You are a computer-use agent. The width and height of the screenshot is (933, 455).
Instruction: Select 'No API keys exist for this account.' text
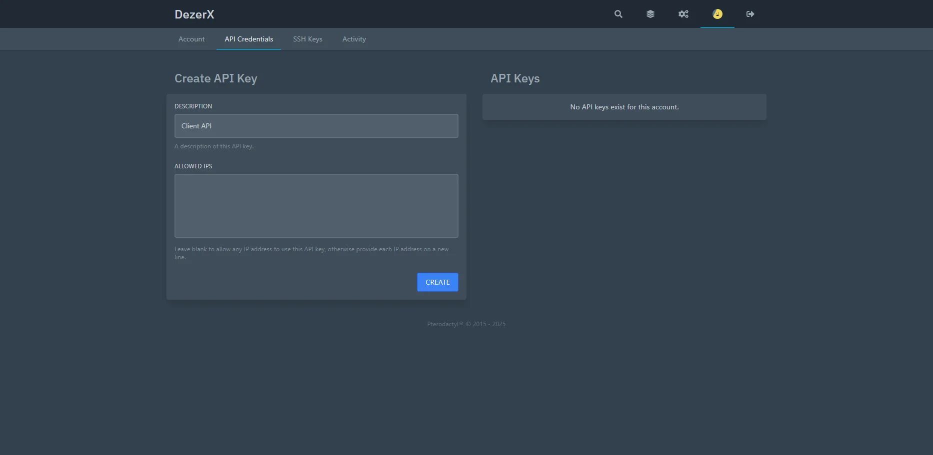pyautogui.click(x=624, y=107)
